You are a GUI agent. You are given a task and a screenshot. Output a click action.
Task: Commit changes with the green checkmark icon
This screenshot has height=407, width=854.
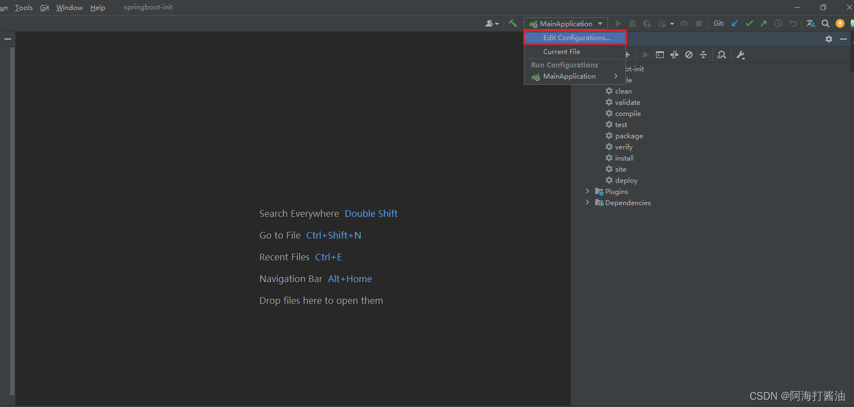click(749, 23)
